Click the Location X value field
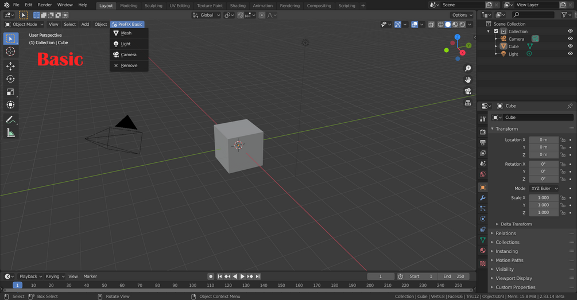Screen dimensions: 577x300 point(544,140)
